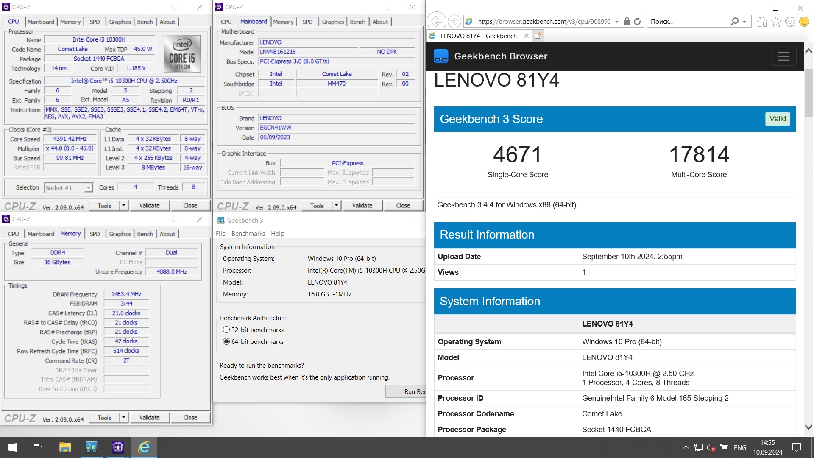
Task: Open a new browser tab
Action: tap(538, 36)
